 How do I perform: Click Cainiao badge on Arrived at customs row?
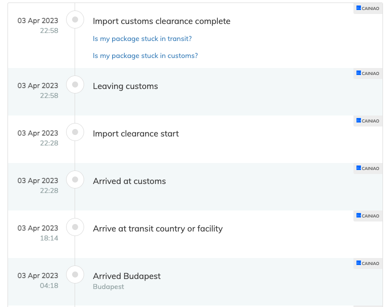pos(368,168)
